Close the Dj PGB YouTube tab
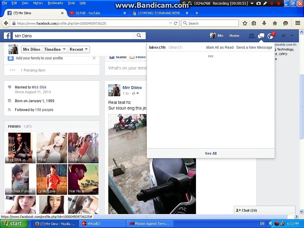The height and width of the screenshot is (228, 304). click(x=125, y=13)
